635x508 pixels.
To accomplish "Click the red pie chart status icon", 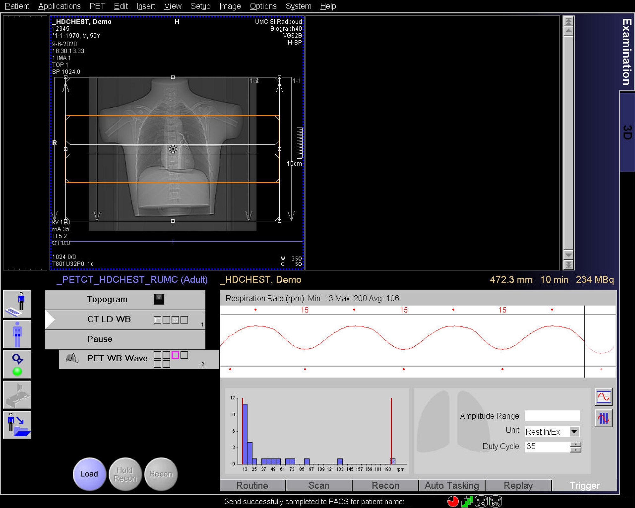I will point(453,502).
